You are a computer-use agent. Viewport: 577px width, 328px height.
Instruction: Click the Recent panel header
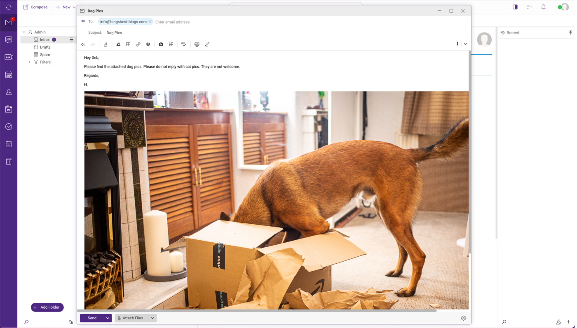(x=510, y=33)
